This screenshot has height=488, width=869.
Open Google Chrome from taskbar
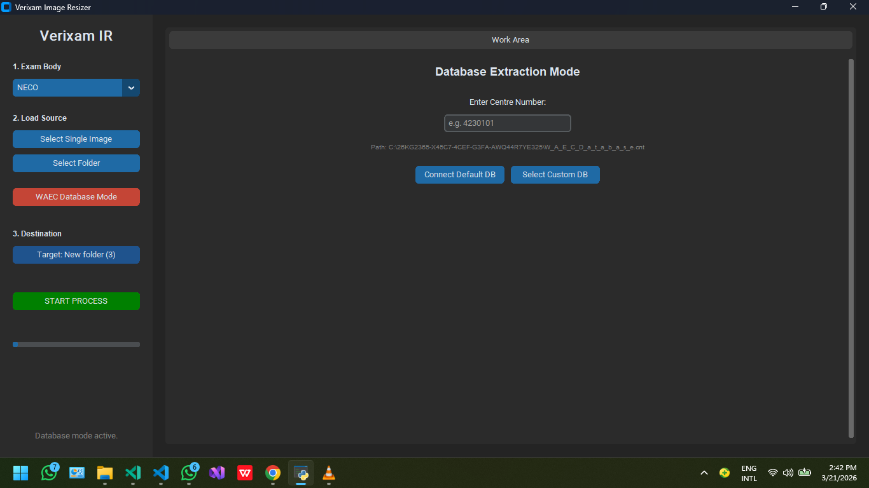[273, 473]
